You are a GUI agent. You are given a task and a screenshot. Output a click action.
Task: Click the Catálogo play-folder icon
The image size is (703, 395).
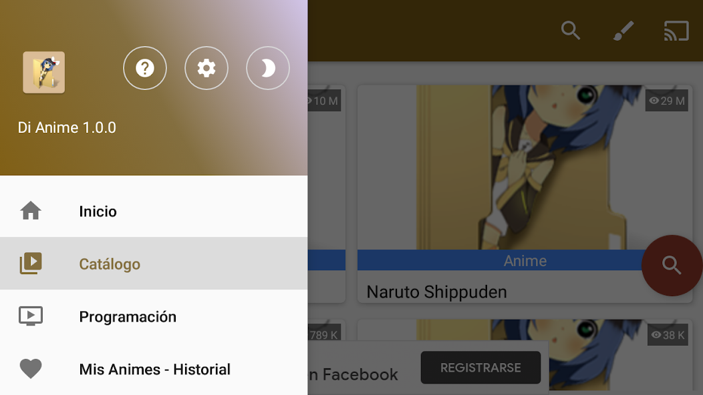click(31, 264)
